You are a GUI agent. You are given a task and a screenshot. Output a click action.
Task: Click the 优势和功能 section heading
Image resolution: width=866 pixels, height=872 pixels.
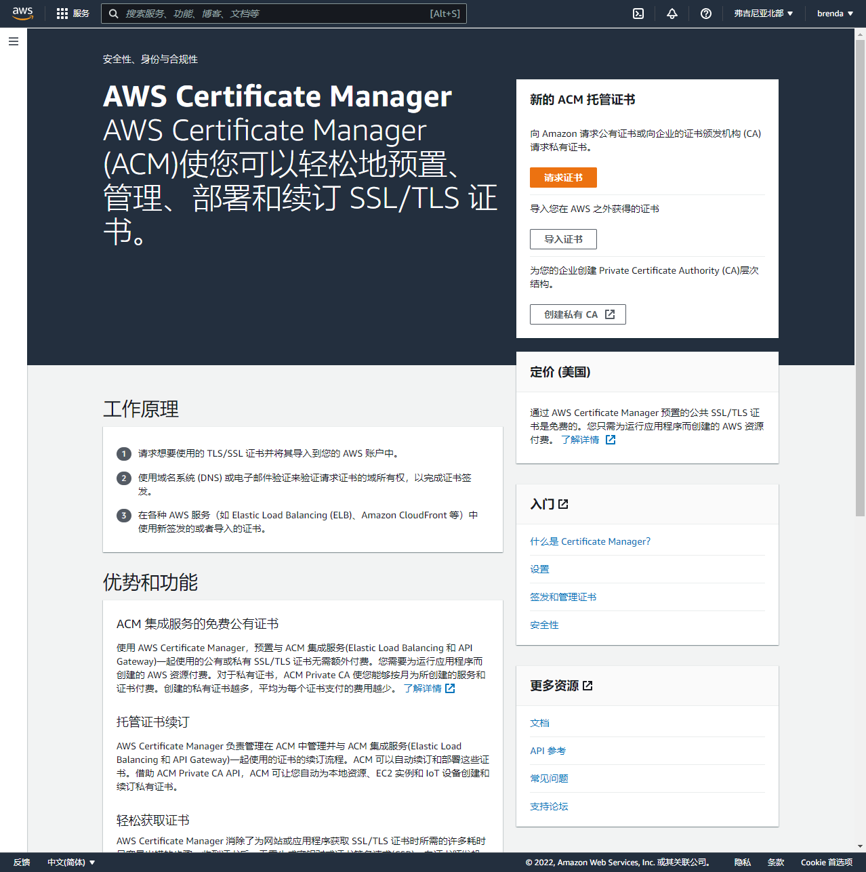(x=150, y=582)
